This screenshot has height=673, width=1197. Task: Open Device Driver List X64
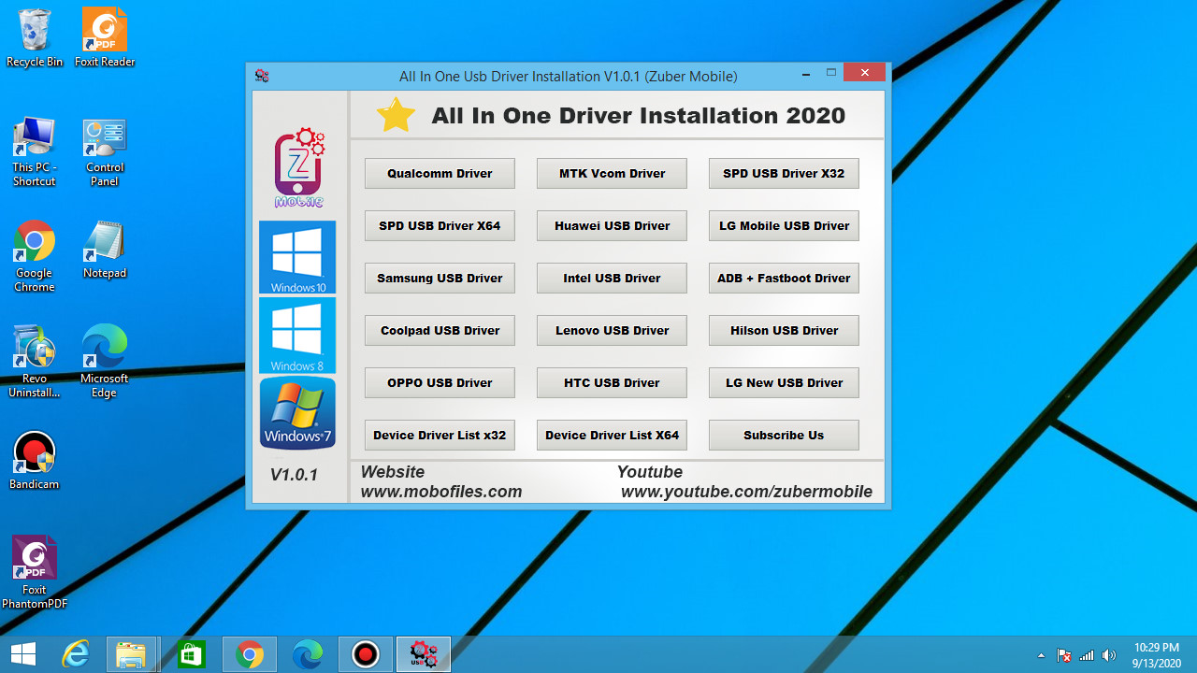tap(612, 435)
